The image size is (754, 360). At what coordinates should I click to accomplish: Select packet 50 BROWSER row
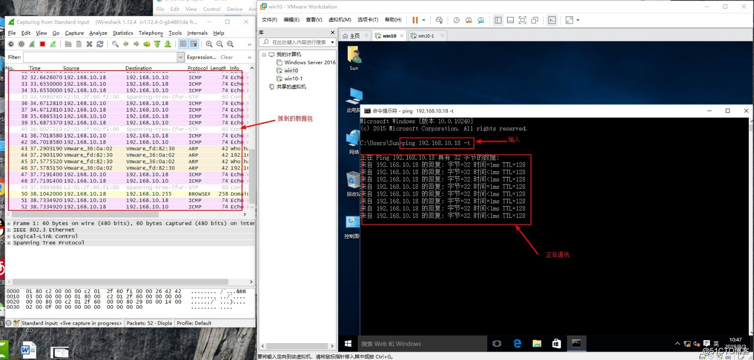point(128,194)
